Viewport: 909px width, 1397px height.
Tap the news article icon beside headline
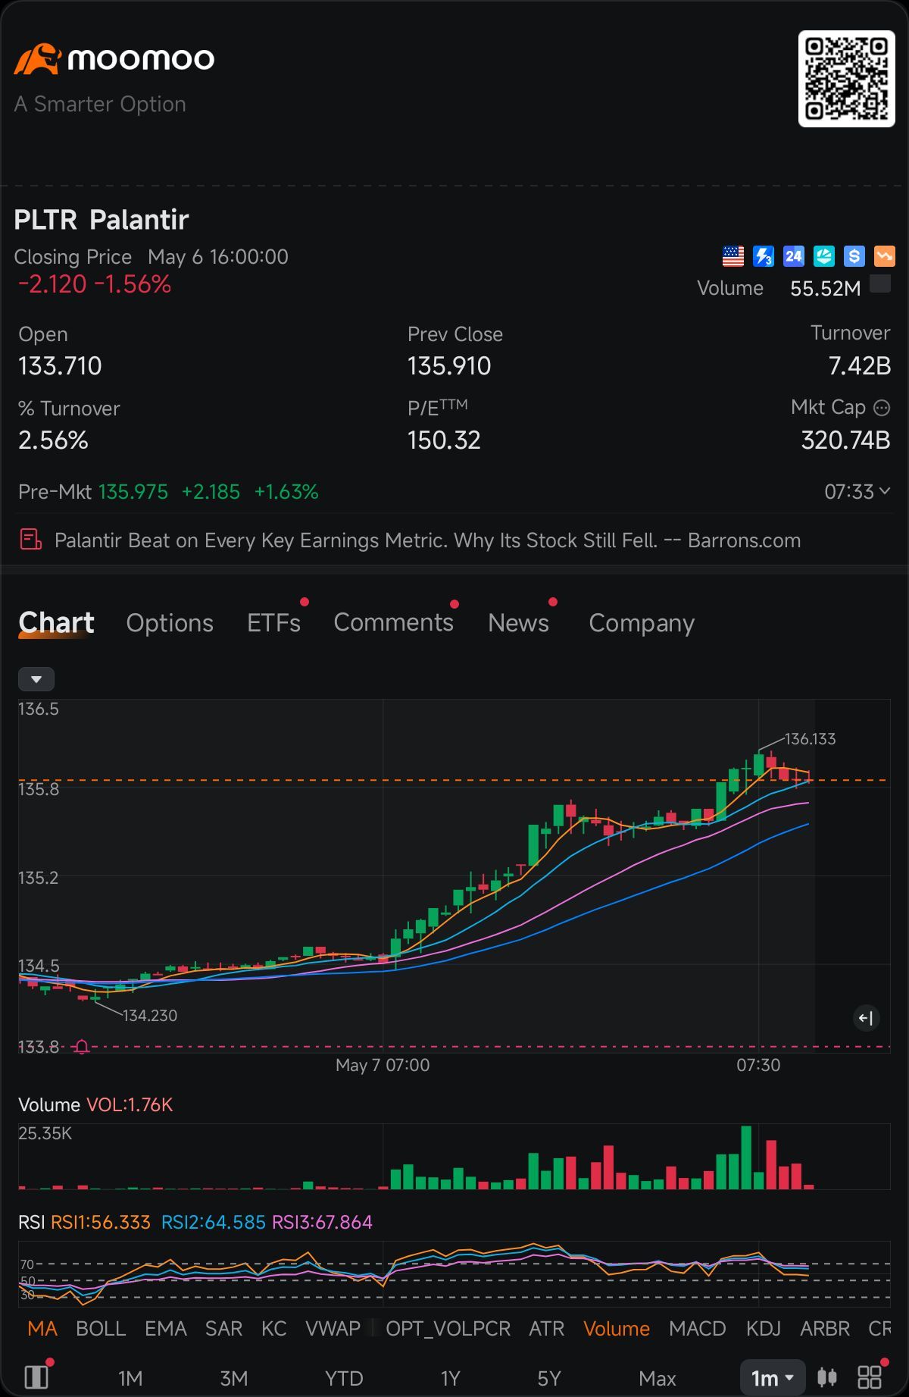[30, 540]
